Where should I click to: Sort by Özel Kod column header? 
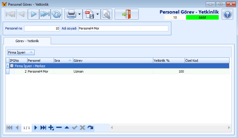pyautogui.click(x=207, y=61)
